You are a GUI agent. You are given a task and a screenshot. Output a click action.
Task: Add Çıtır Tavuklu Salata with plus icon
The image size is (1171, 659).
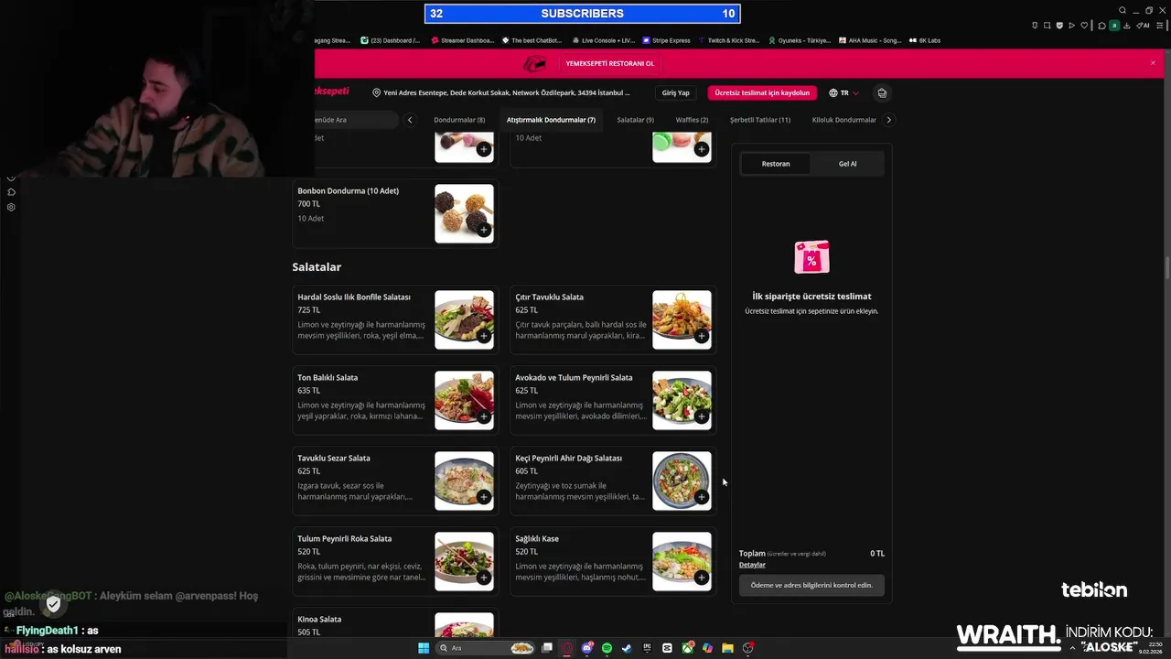[x=702, y=336]
